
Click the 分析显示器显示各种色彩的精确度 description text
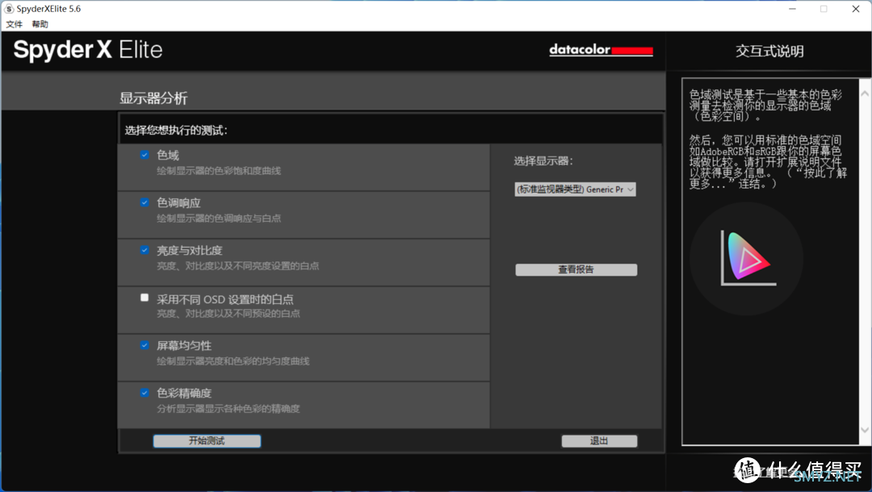228,409
